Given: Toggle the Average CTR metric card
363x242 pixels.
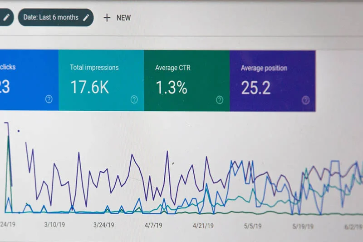Looking at the screenshot, I should click(x=187, y=80).
